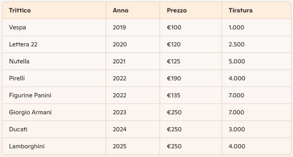The height and width of the screenshot is (157, 293).
Task: Select the Giorgio Armani cell
Action: (54, 112)
